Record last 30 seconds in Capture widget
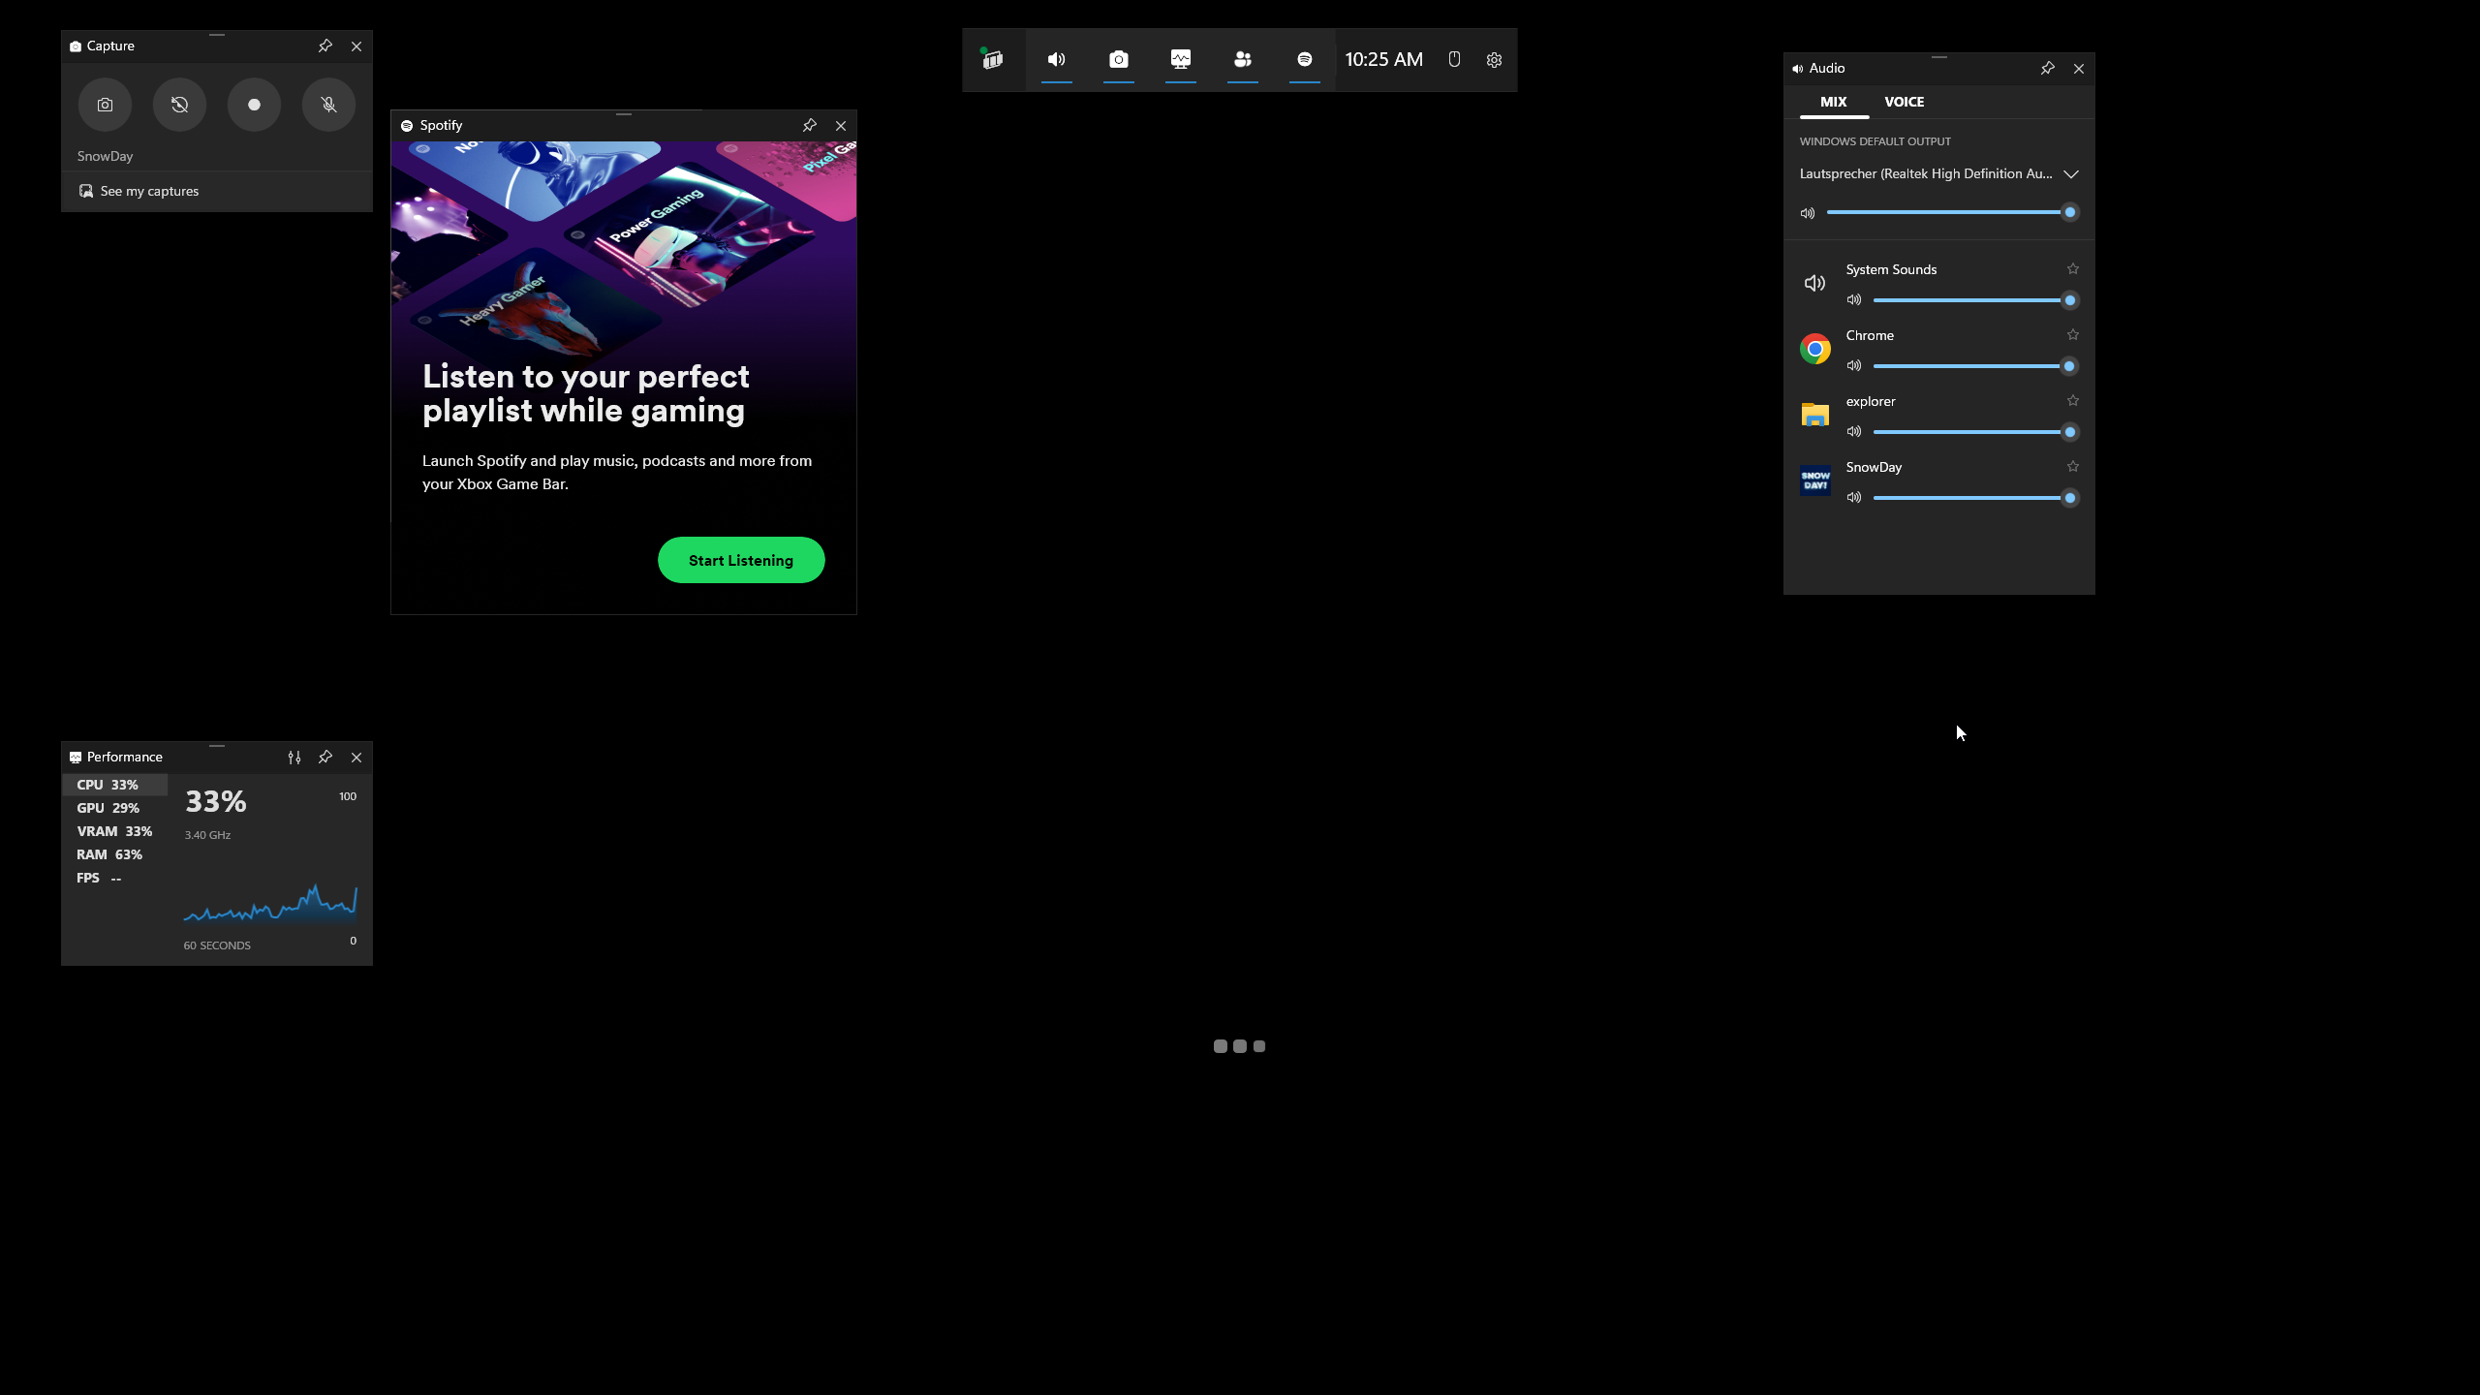The width and height of the screenshot is (2480, 1395). click(x=179, y=105)
